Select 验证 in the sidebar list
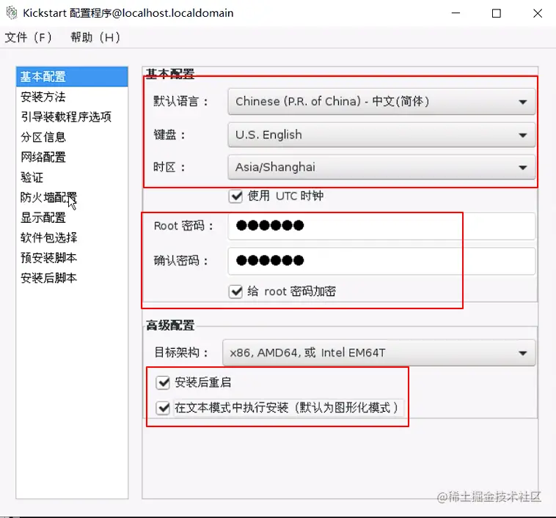The image size is (556, 518). click(72, 177)
